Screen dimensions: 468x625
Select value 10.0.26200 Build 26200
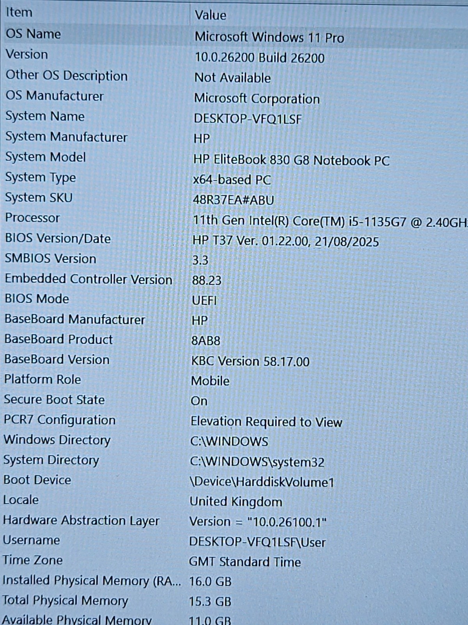pyautogui.click(x=259, y=58)
